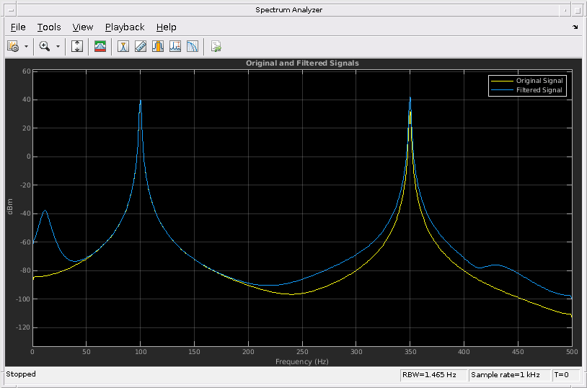Viewport: 587px width, 388px height.
Task: Open the orange-band Channel Measurements icon
Action: [x=158, y=46]
